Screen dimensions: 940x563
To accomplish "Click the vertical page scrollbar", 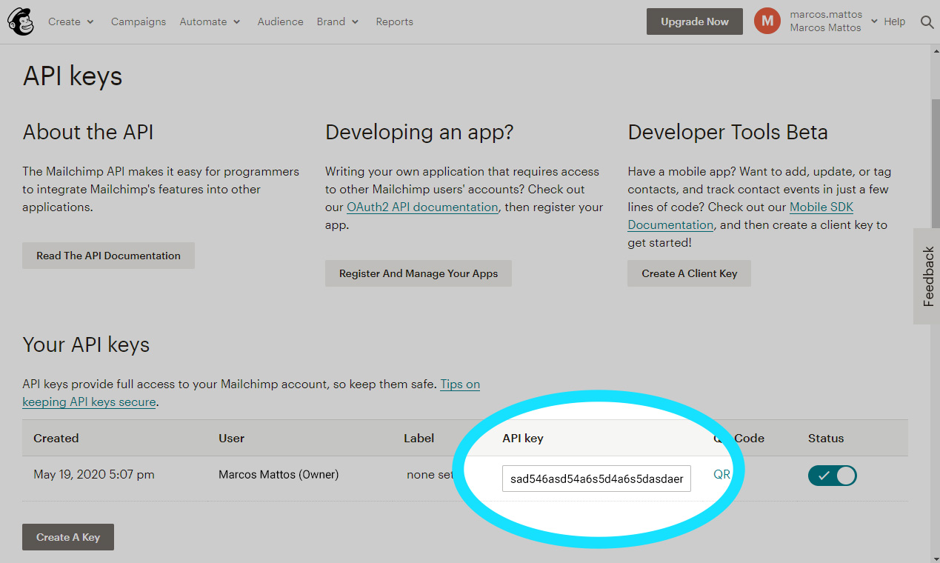I will pyautogui.click(x=935, y=163).
